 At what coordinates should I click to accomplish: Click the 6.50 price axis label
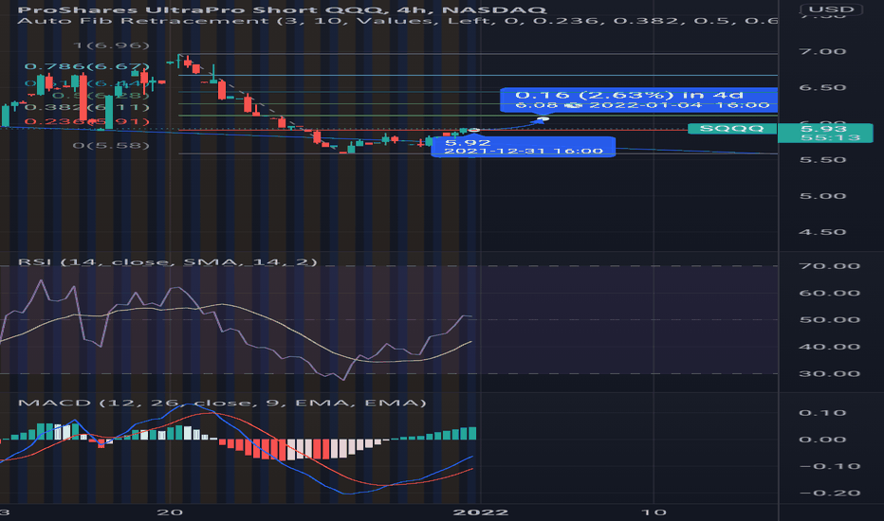point(822,88)
